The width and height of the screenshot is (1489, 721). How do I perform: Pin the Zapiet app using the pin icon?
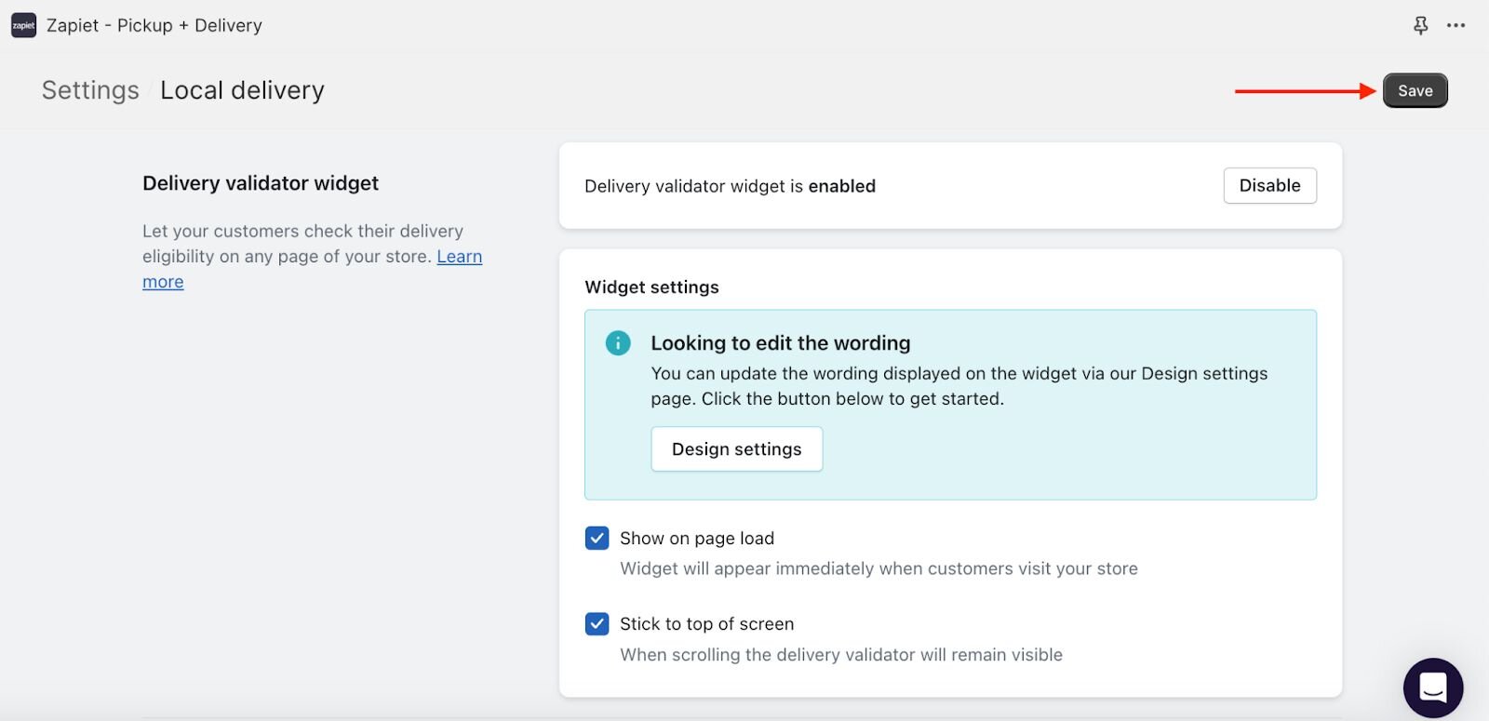(1420, 26)
